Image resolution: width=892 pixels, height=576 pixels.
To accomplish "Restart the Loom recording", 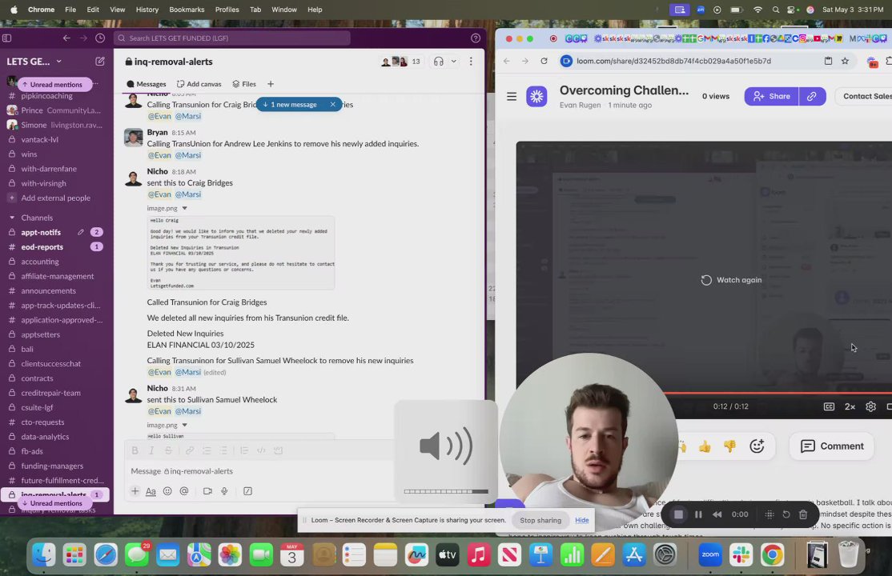I will click(786, 514).
